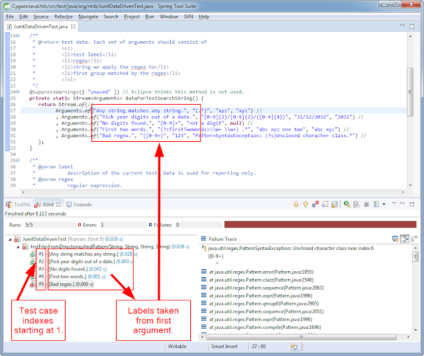Close the JunitDataDrivenTest.java editor tab
424x356 pixels.
click(x=73, y=27)
